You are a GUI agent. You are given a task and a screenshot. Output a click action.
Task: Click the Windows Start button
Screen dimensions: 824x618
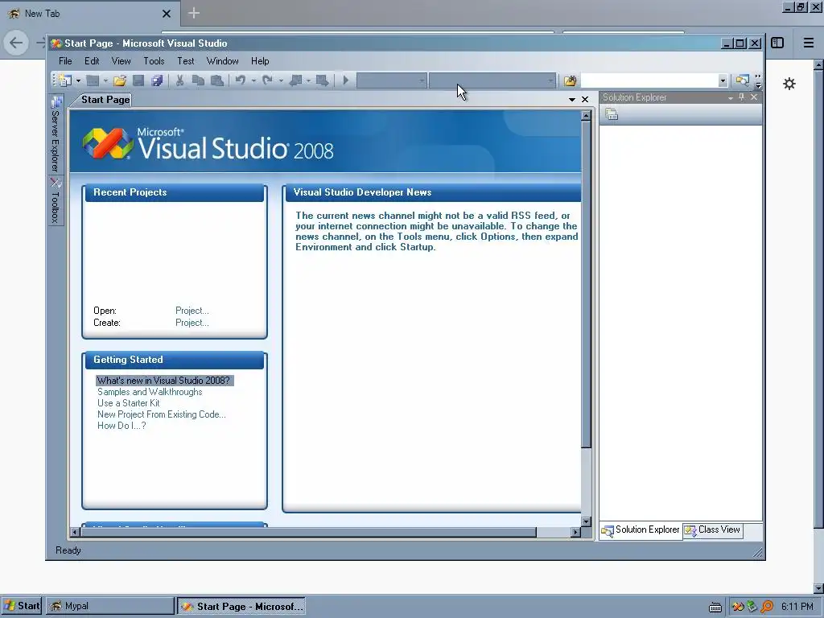click(x=22, y=606)
